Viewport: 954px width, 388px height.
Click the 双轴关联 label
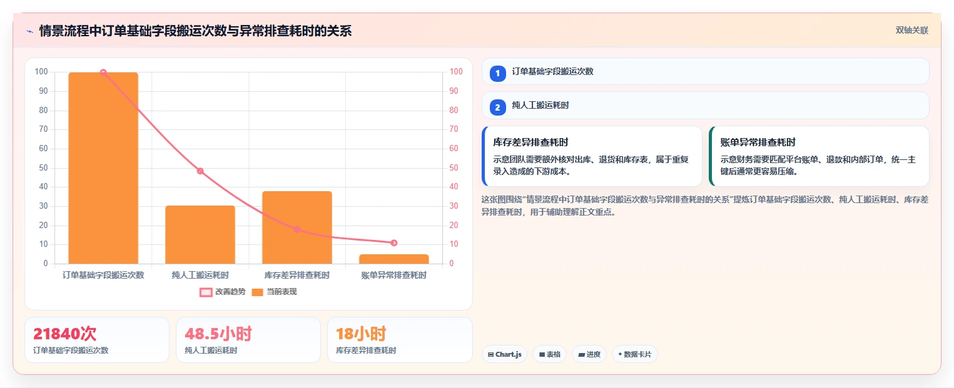point(911,31)
